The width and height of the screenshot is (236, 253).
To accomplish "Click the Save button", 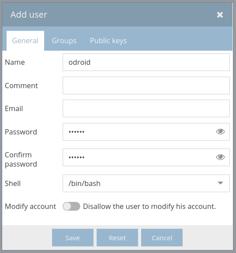I will tap(73, 238).
